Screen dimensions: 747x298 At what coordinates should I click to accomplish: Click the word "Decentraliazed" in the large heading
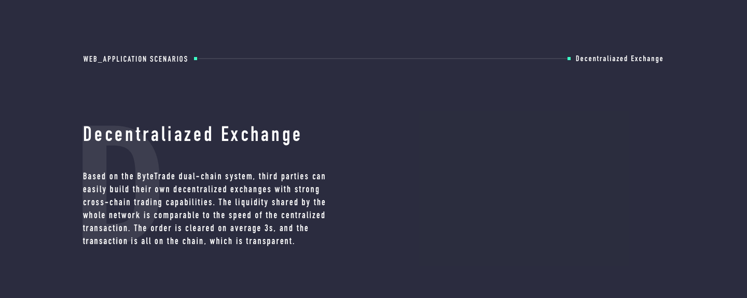[x=148, y=134]
